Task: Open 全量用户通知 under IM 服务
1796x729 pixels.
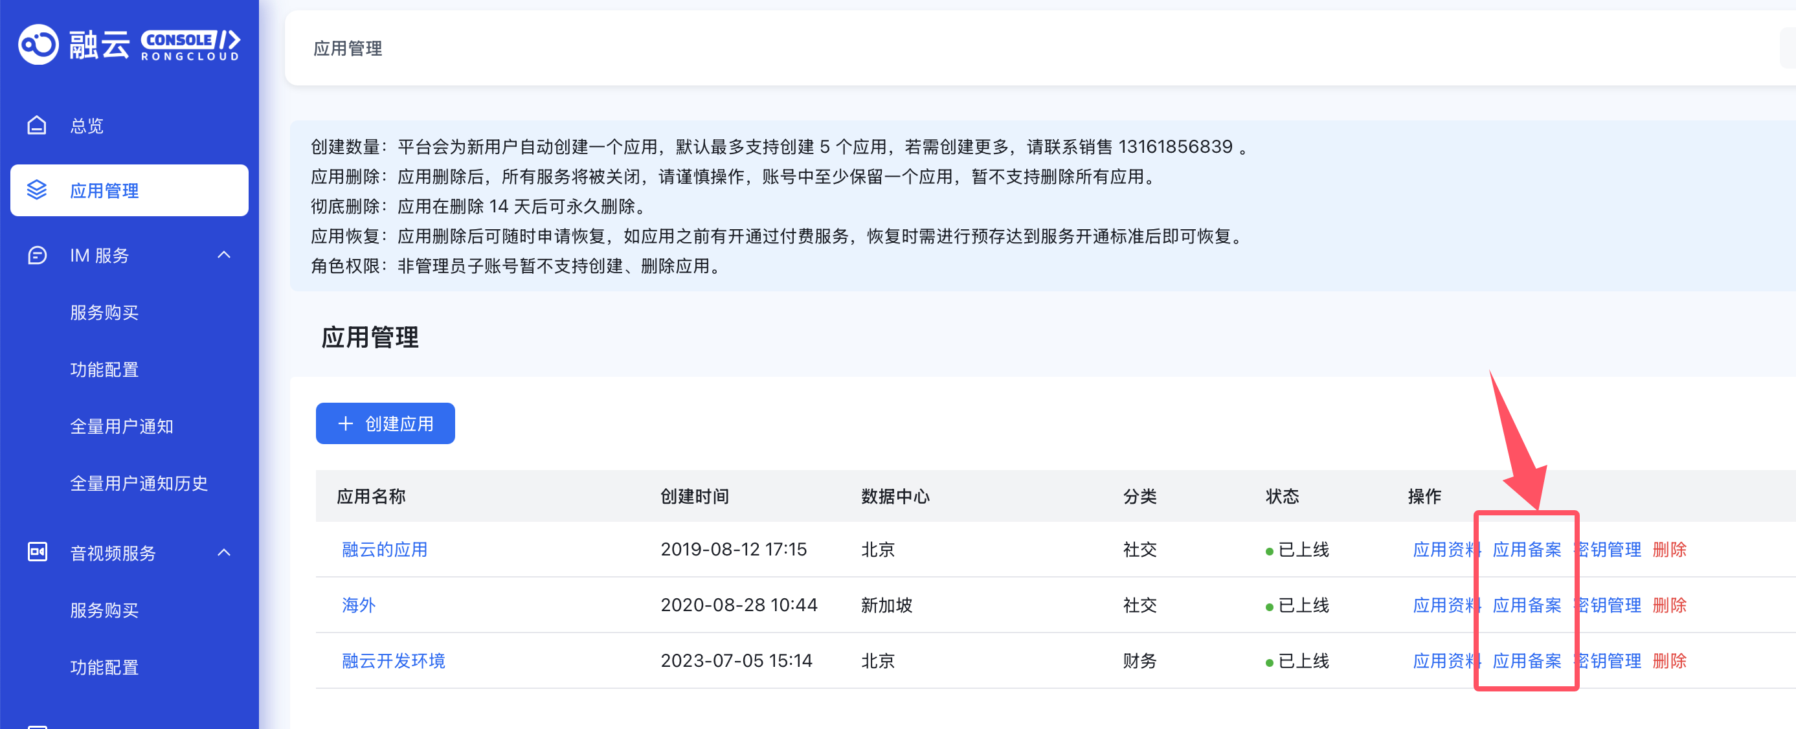Action: pyautogui.click(x=121, y=427)
